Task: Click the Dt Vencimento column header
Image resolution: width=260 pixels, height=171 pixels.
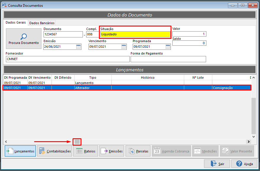Action: (x=39, y=78)
